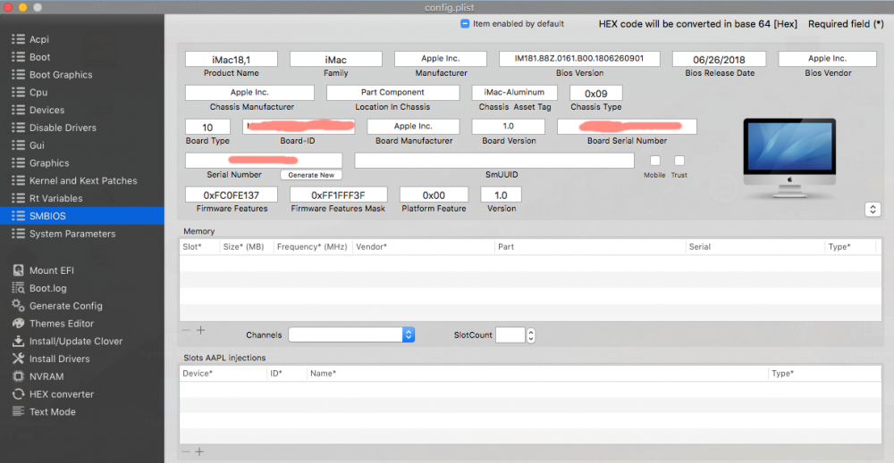Click the Bios Release Date field

[x=719, y=59]
